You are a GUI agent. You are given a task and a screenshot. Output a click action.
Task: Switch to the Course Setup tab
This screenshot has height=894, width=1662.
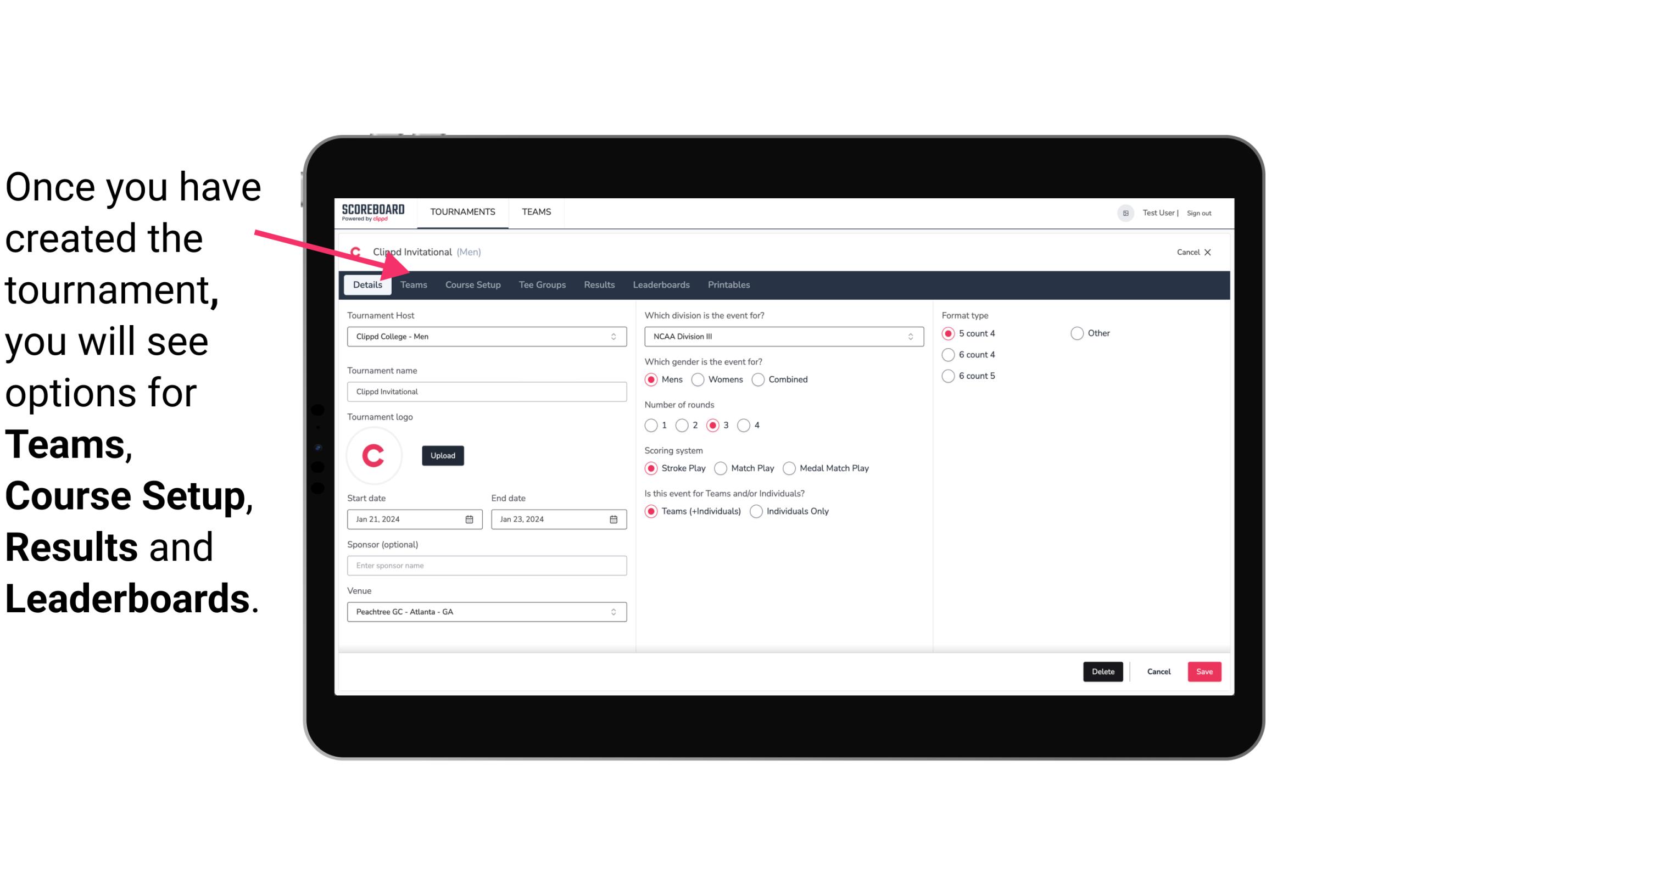point(471,284)
